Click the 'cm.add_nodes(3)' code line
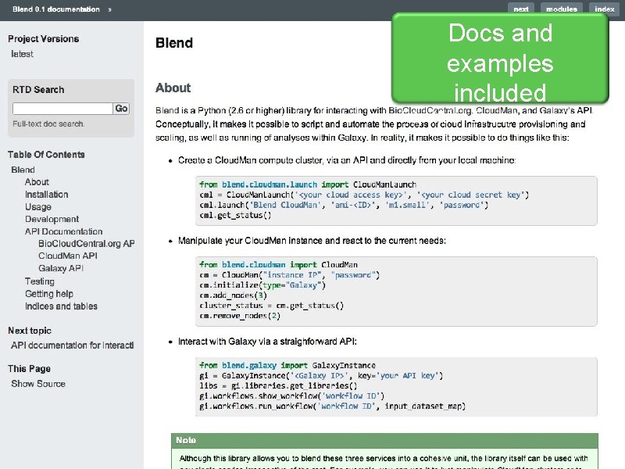The height and width of the screenshot is (469, 625). 233,295
